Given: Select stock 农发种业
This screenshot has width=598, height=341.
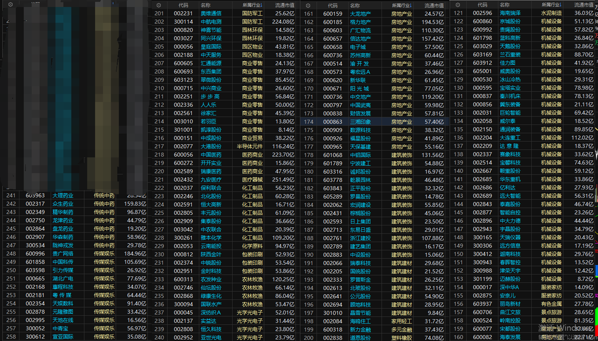Looking at the screenshot, I should point(211,279).
